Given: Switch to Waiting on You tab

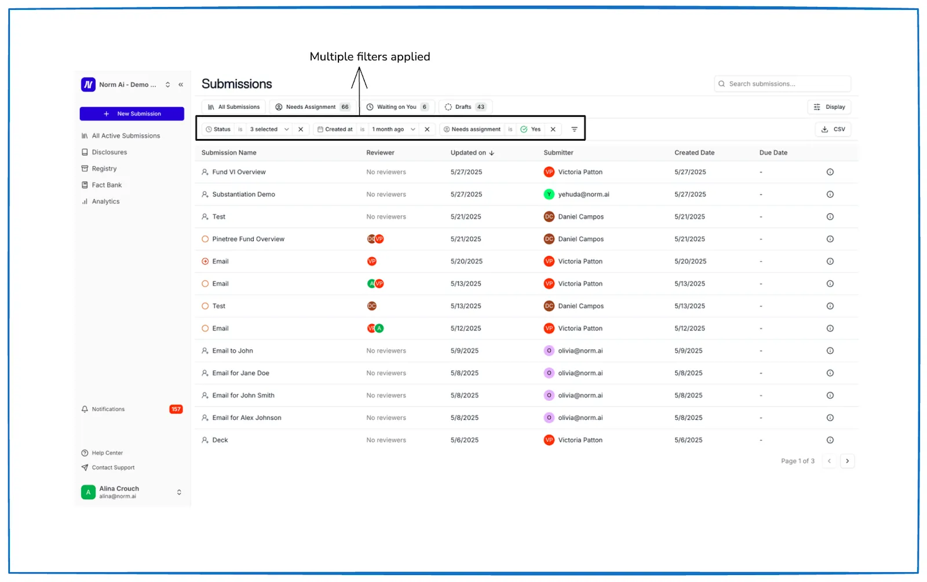Looking at the screenshot, I should 397,107.
